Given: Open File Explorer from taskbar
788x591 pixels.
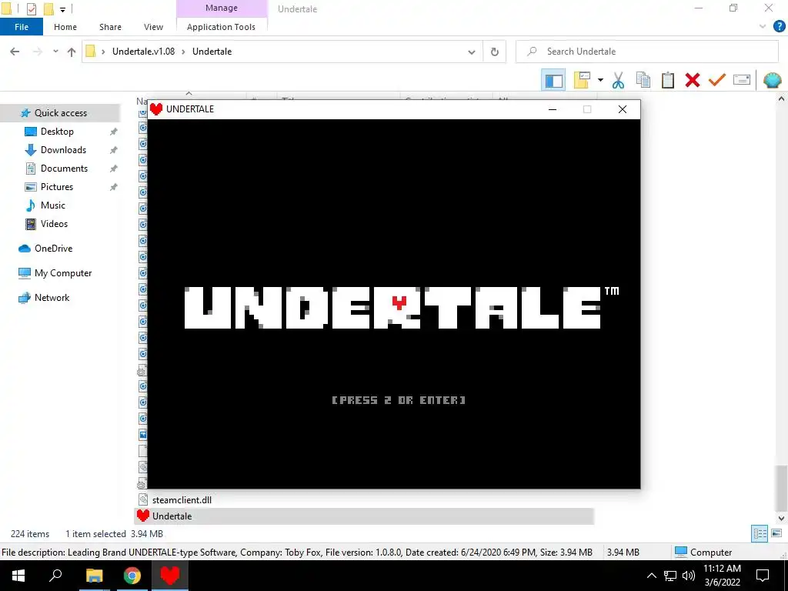Looking at the screenshot, I should [x=94, y=576].
